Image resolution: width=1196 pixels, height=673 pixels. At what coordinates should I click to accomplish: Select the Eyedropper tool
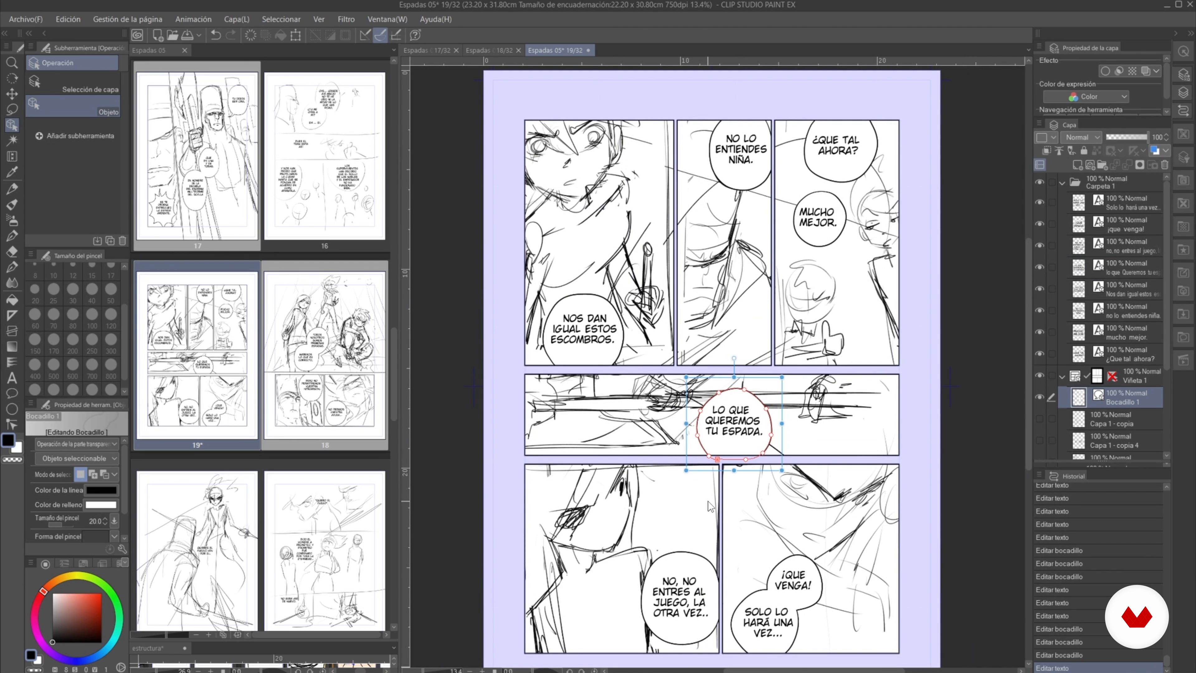coord(12,172)
